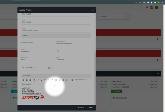The image size is (165, 112).
Task: Open the Chrome profile icon
Action: point(159,2)
